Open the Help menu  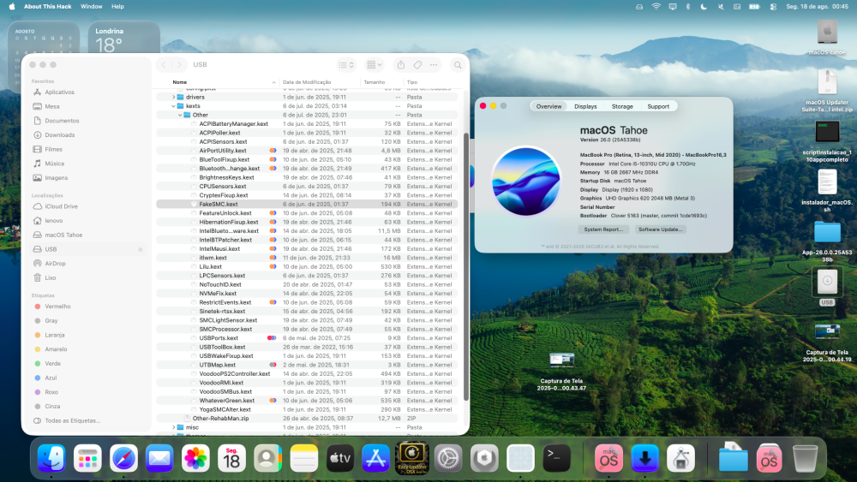pyautogui.click(x=117, y=7)
